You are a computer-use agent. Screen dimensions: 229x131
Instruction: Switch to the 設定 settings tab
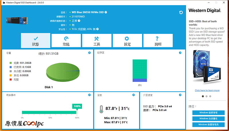click(x=127, y=41)
